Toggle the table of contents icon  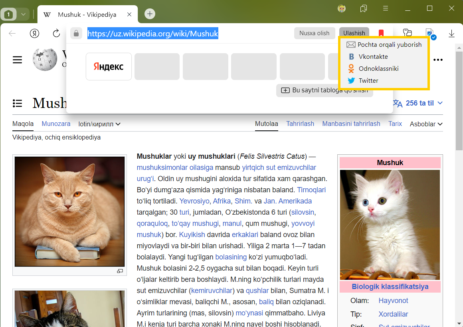[17, 103]
